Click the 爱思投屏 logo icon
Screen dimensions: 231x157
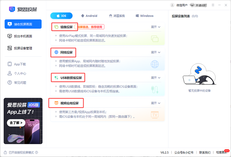click(x=12, y=9)
